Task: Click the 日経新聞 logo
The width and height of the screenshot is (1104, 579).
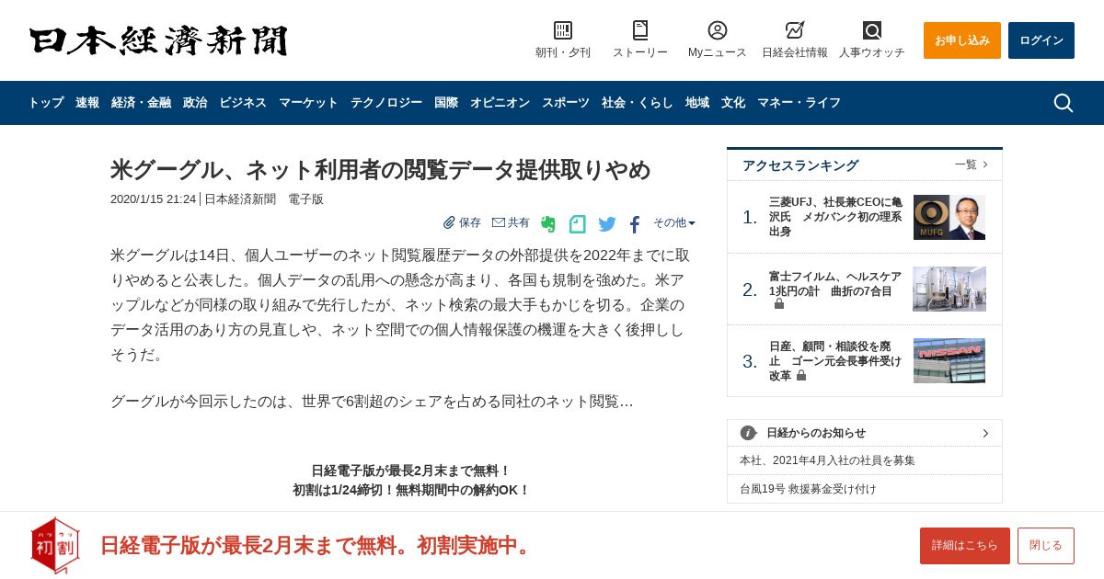Action: (158, 40)
